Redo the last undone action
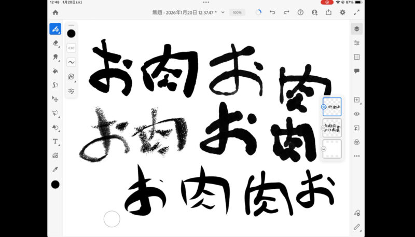415x237 pixels. 286,12
